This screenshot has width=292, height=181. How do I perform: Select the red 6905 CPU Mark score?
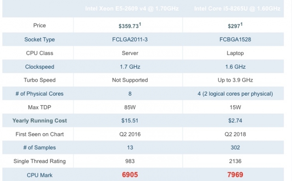click(x=130, y=174)
